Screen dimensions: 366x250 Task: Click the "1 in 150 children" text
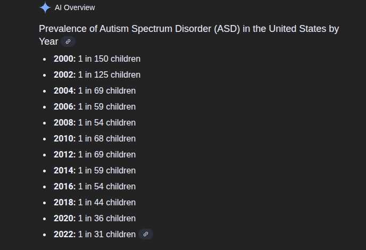point(109,59)
